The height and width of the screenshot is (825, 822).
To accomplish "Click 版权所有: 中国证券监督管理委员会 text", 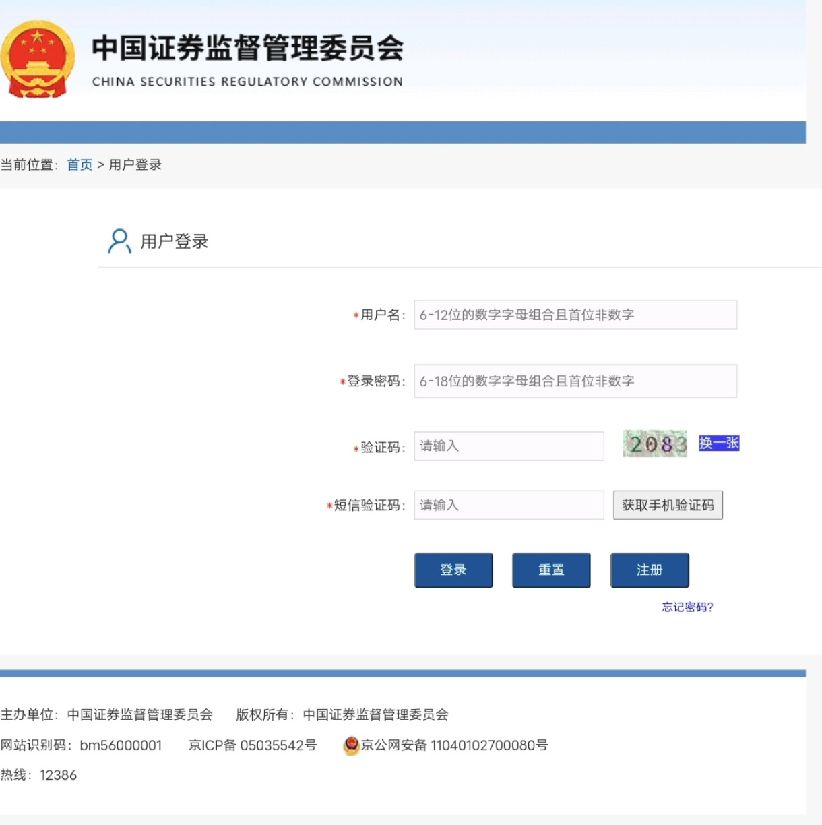I will (x=342, y=714).
